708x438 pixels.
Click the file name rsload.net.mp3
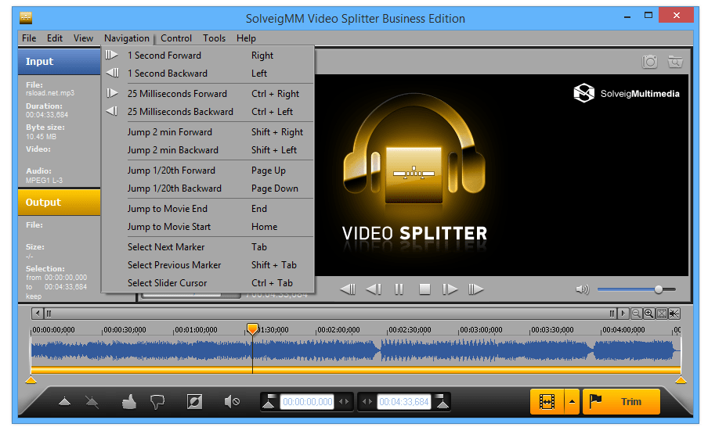(x=50, y=93)
